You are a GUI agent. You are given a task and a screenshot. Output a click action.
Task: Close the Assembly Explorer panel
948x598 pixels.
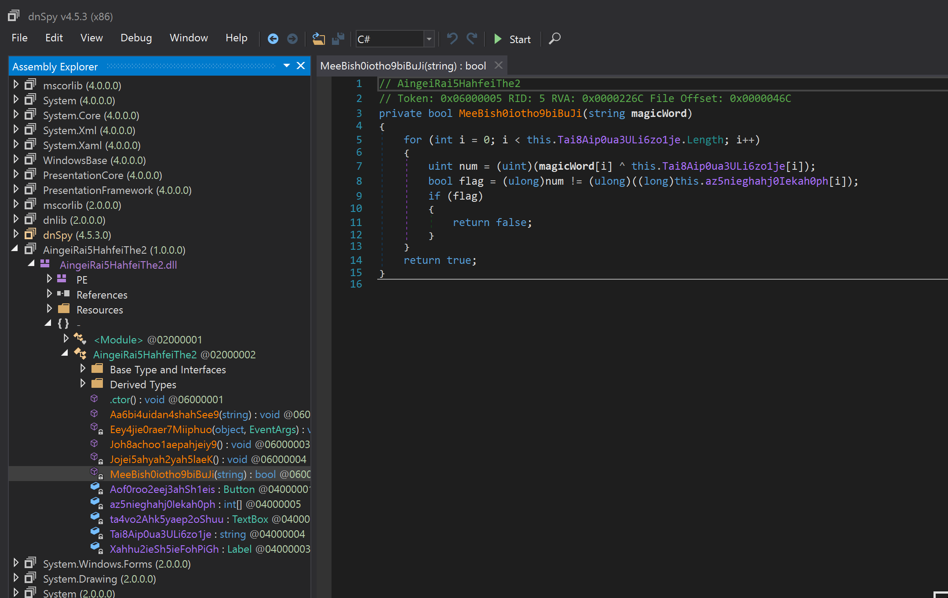click(x=301, y=66)
